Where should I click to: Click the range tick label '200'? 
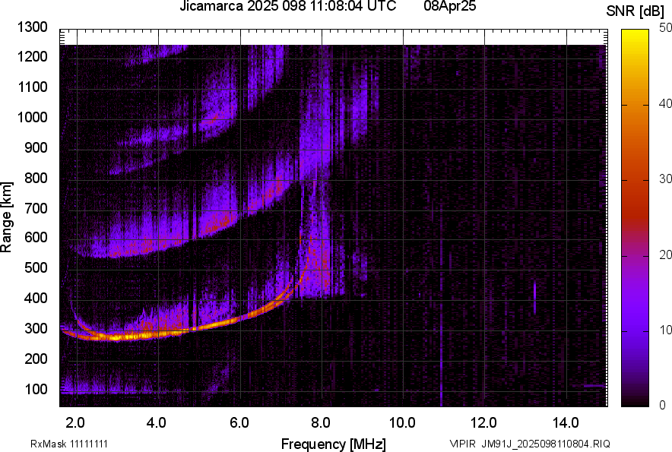36,359
